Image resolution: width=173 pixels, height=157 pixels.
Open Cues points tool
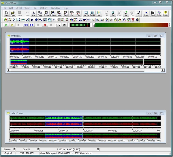coord(146,14)
